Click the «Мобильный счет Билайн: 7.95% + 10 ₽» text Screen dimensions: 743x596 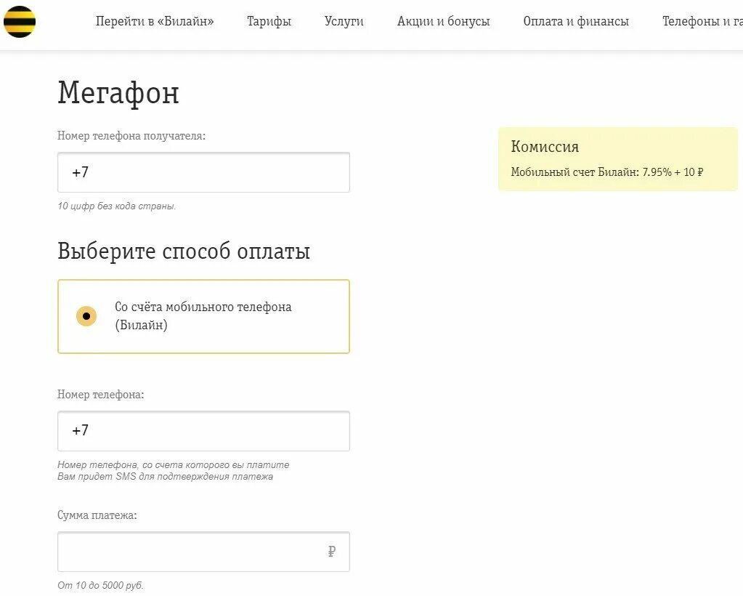(x=606, y=172)
